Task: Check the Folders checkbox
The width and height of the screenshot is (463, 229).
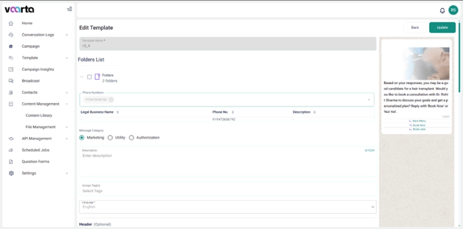Action: (89, 77)
